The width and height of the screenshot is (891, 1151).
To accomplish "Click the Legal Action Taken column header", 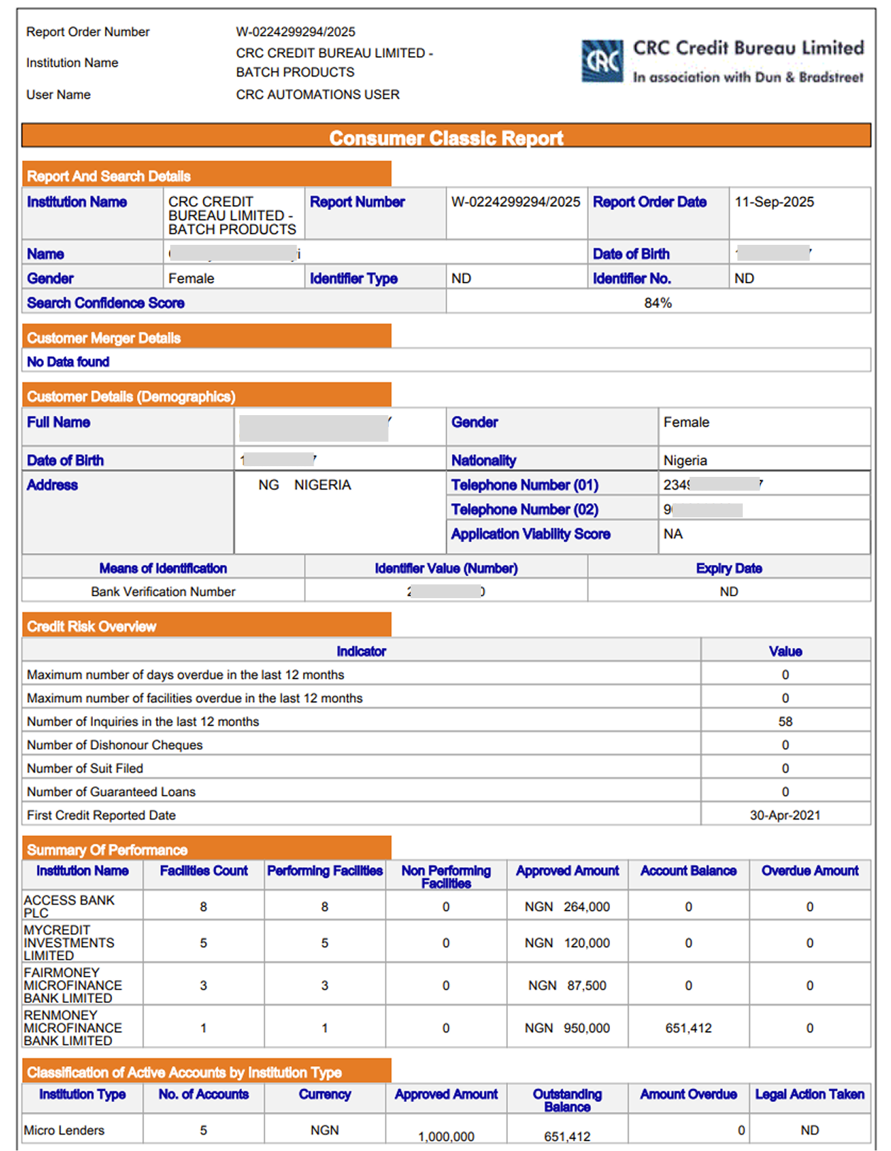I will coord(809,1094).
